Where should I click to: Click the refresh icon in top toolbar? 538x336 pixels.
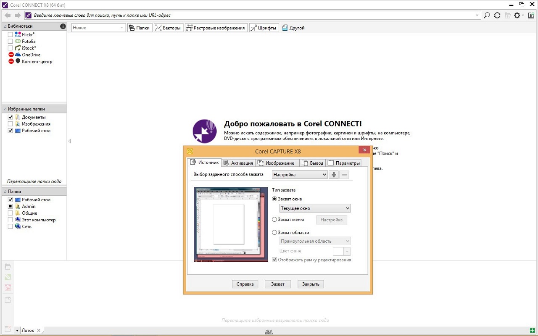pos(497,16)
